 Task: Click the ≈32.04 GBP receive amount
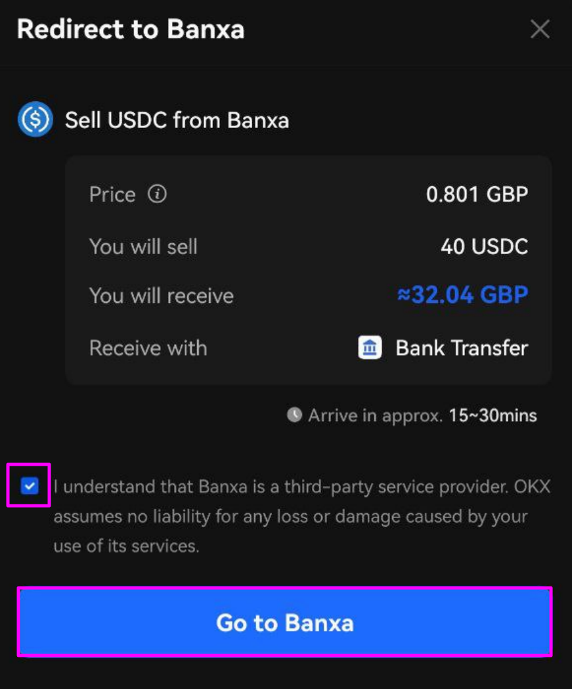tap(462, 295)
